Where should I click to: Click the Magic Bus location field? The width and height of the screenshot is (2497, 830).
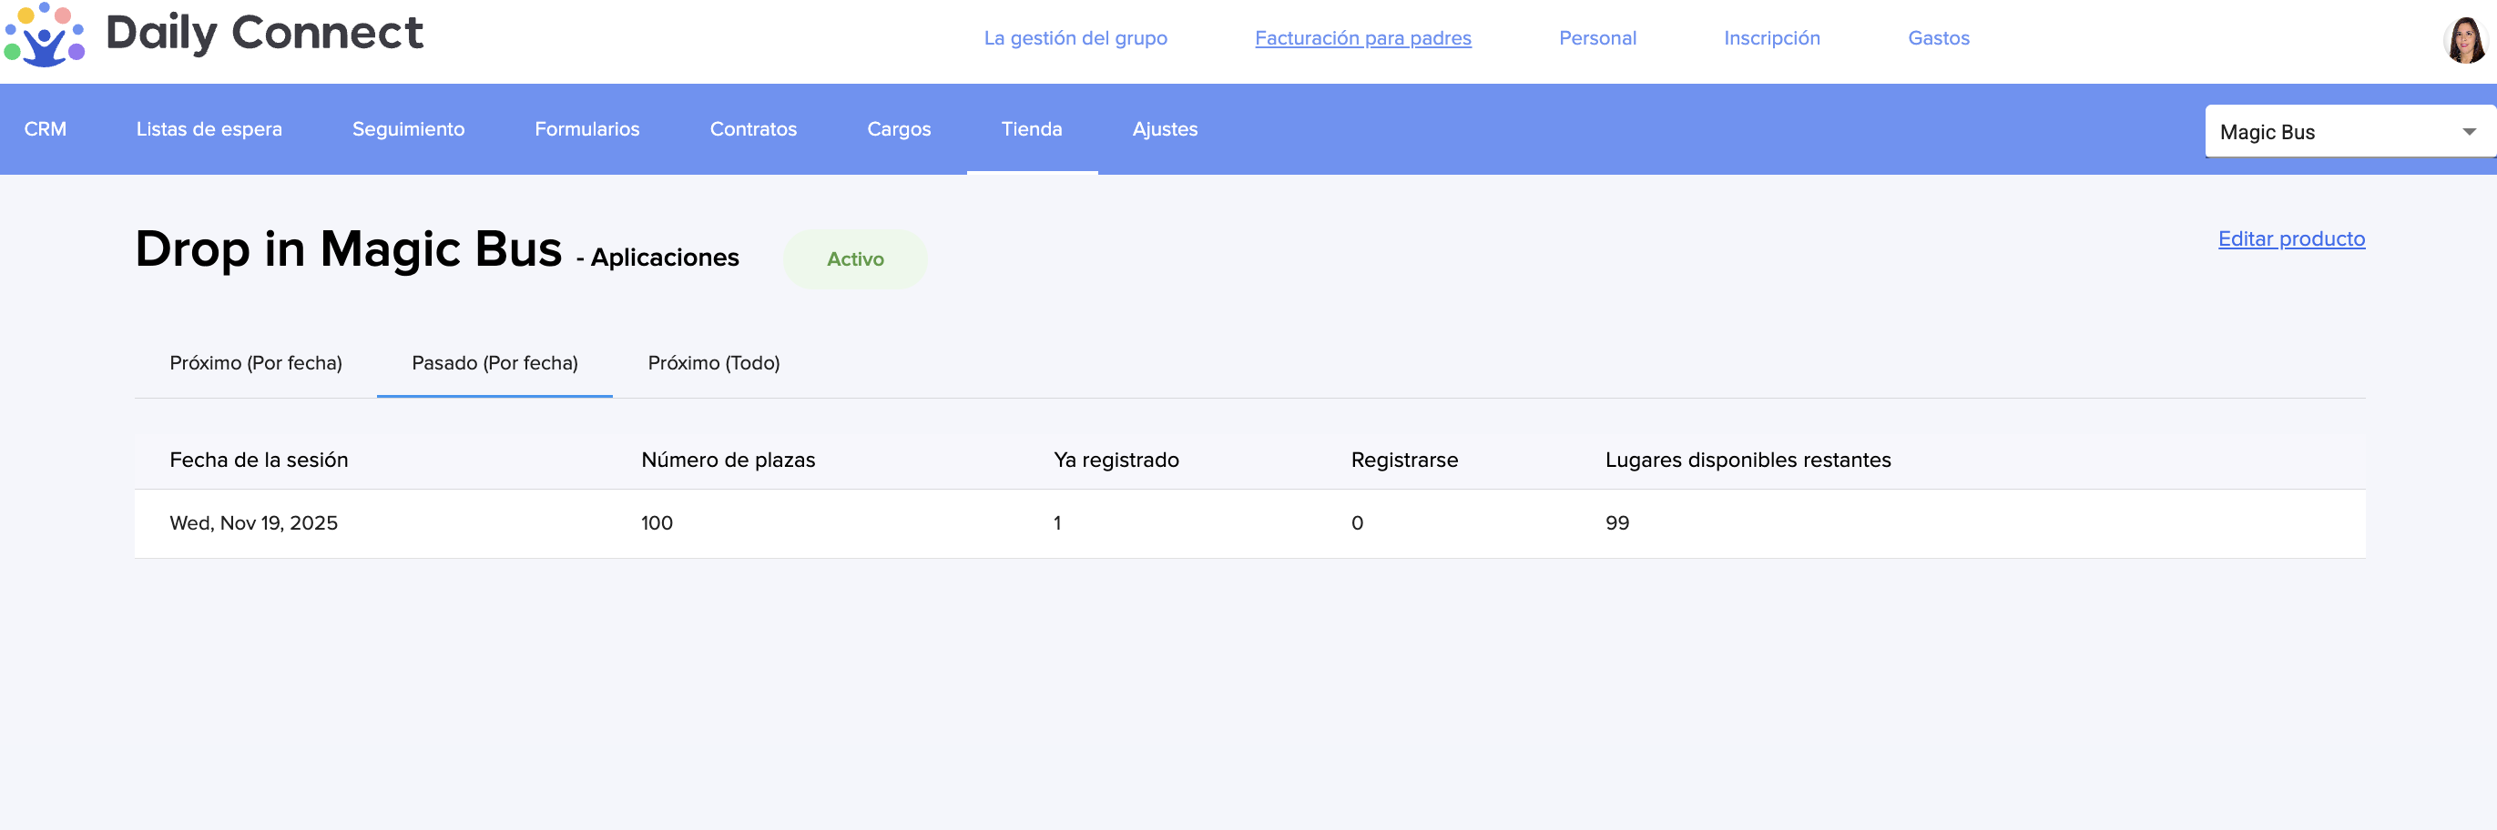2349,132
